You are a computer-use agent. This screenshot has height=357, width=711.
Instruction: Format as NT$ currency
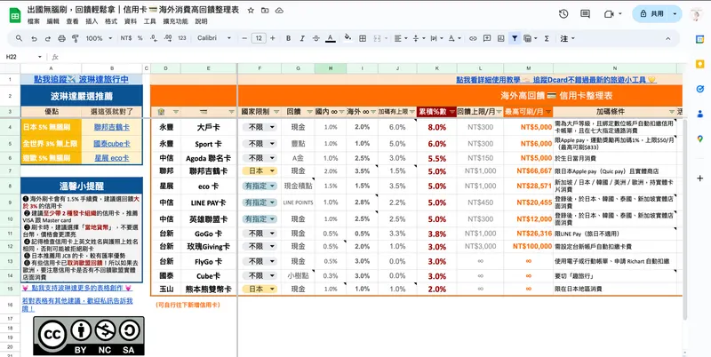[126, 38]
